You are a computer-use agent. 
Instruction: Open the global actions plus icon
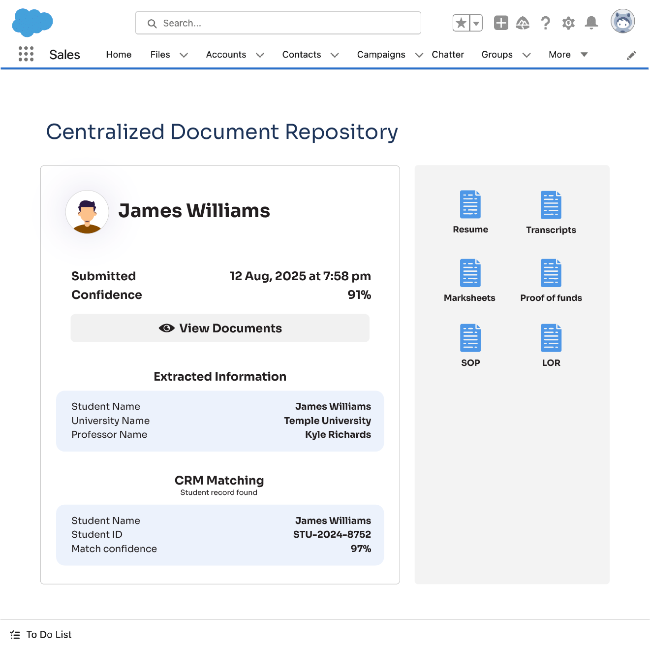tap(501, 23)
